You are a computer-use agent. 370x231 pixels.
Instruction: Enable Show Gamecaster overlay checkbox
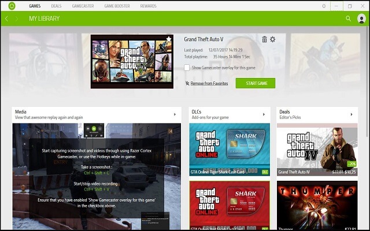point(187,68)
